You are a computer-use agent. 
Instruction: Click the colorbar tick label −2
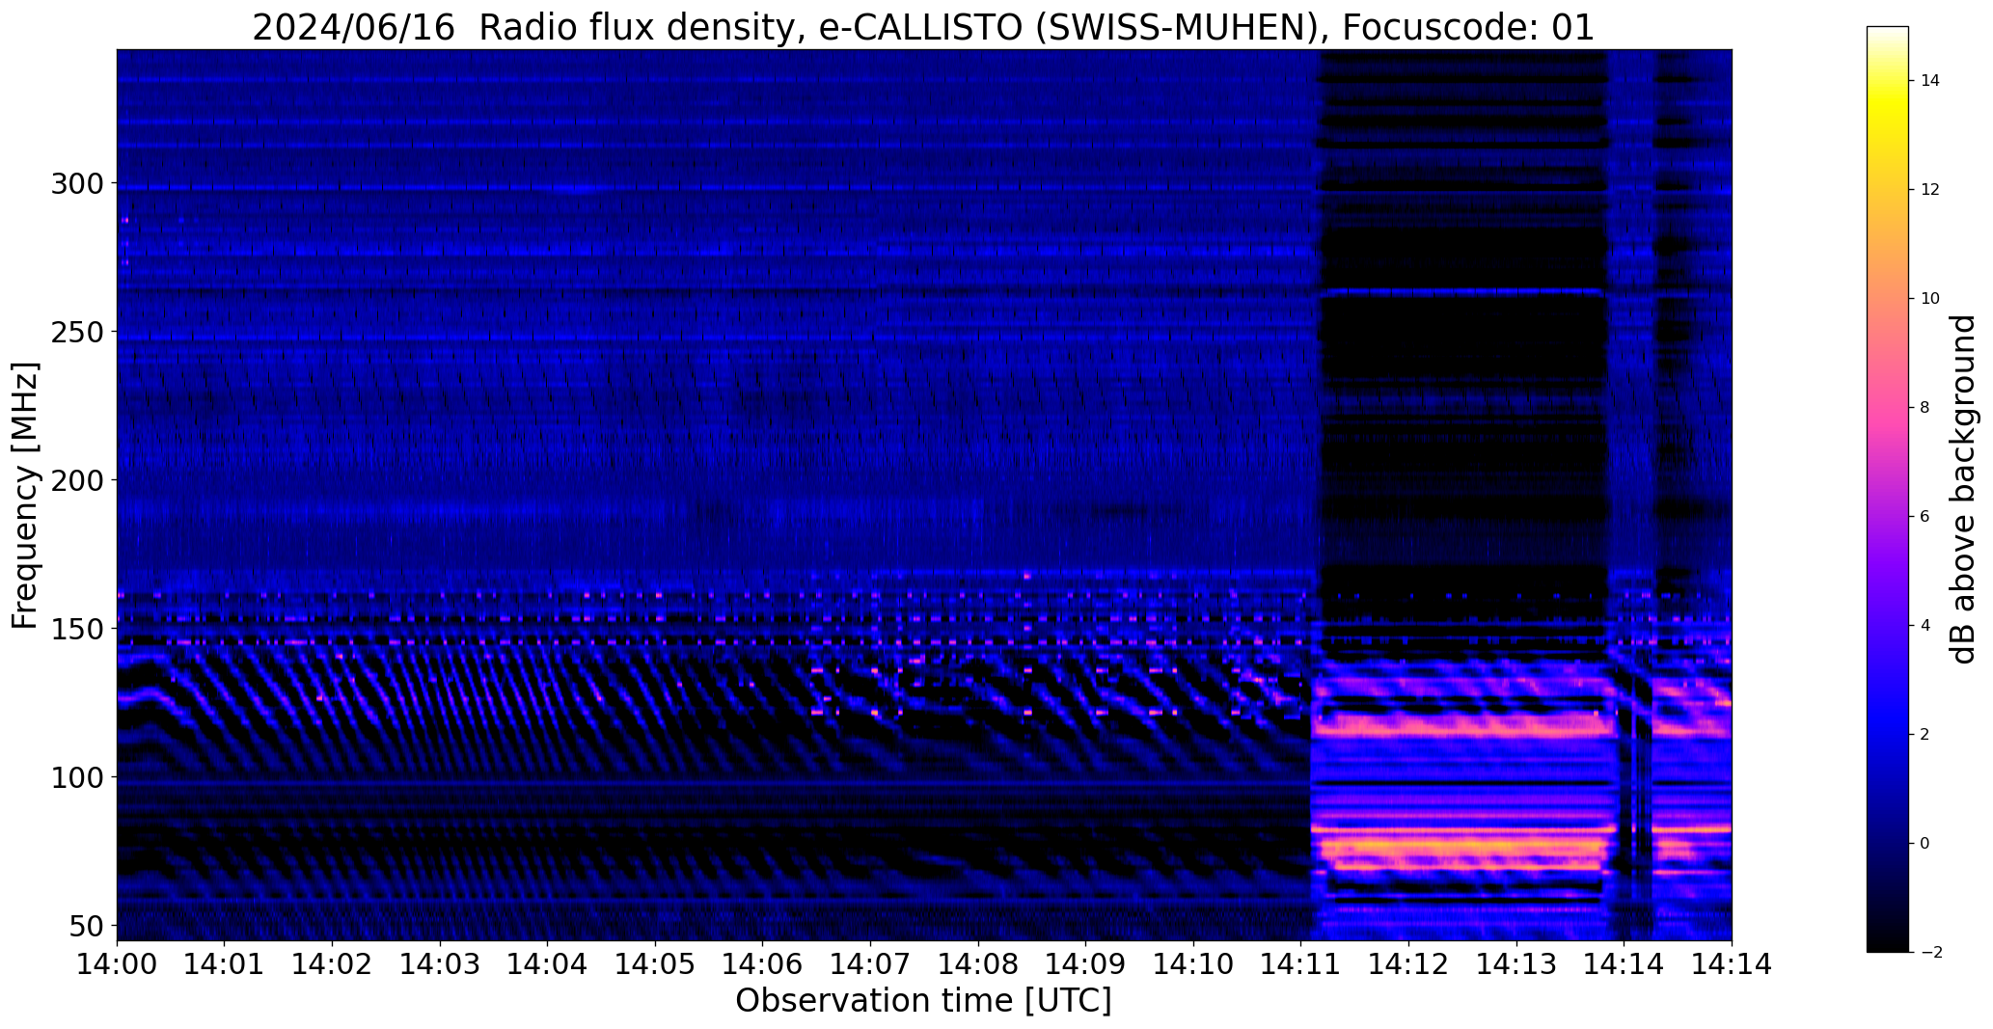(1929, 953)
